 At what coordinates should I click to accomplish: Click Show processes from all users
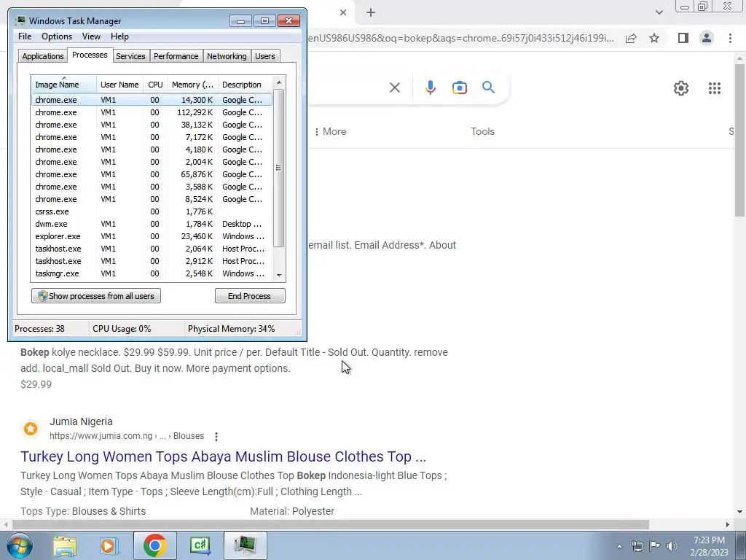(96, 296)
